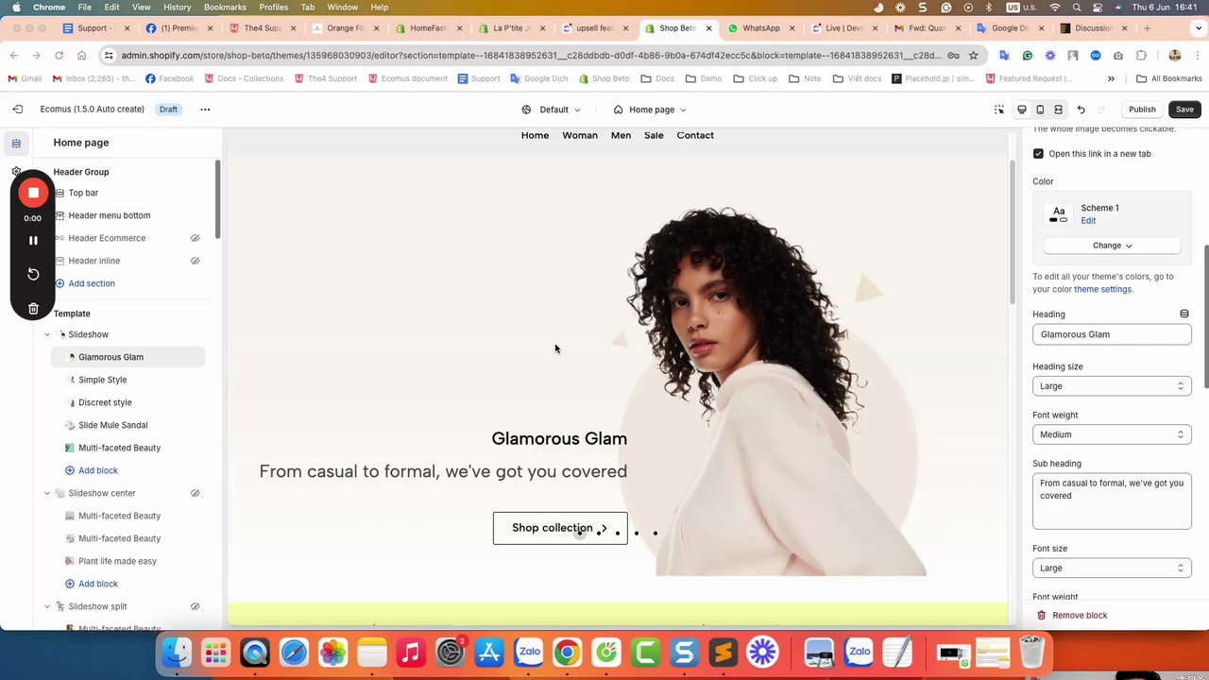Click the Scheme 1 Aa color swatch
This screenshot has width=1209, height=680.
(1059, 214)
